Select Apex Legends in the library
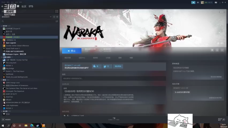Image resolution: width=228 pixels, height=128 pixels. [11, 43]
